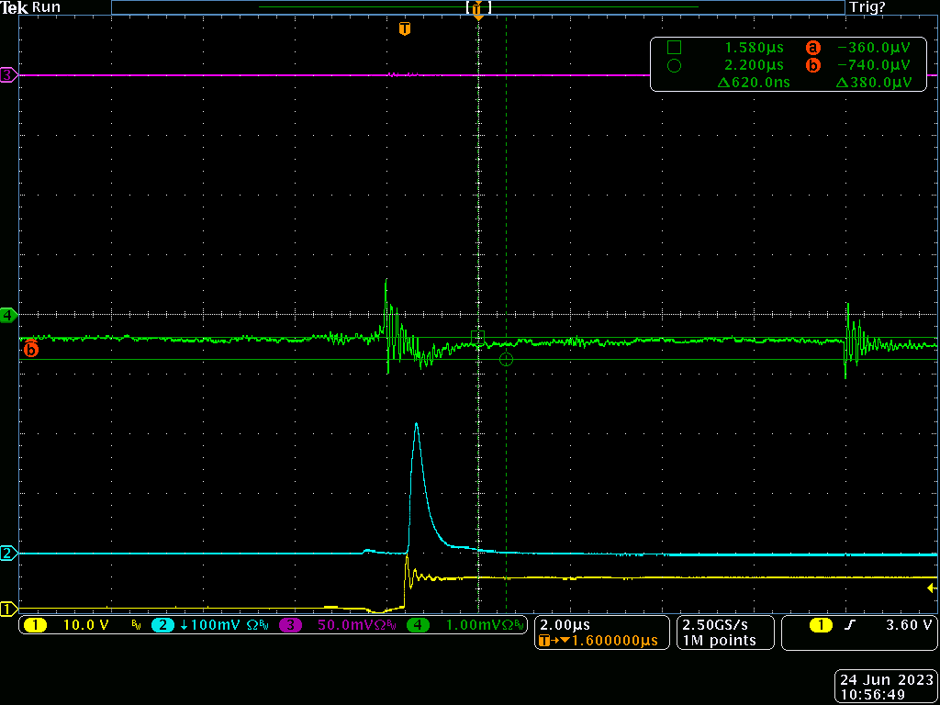
Task: Click the red cursor b marker
Action: click(x=31, y=348)
